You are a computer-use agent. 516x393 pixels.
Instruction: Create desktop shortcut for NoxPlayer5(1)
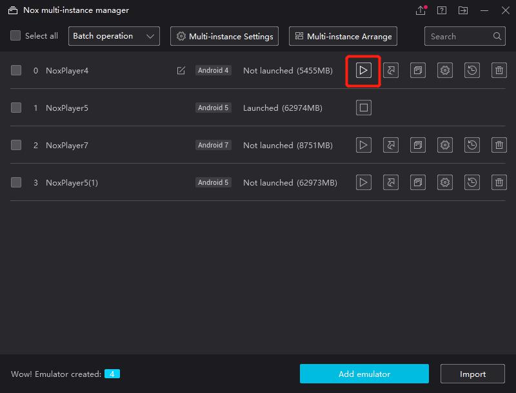coord(391,182)
